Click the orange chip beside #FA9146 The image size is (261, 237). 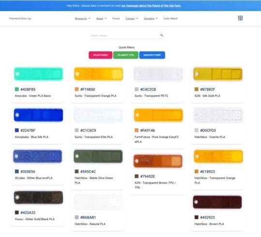pos(136,130)
